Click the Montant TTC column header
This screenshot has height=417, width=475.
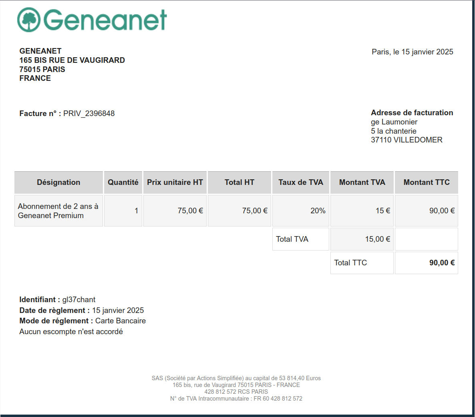point(426,182)
